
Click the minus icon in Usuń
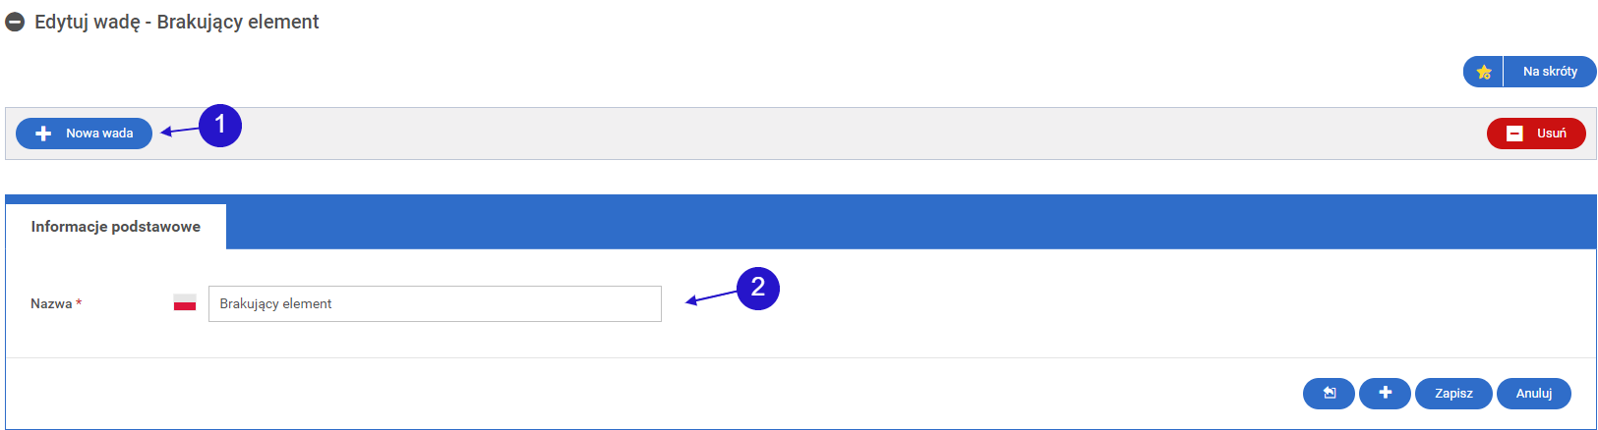(x=1514, y=134)
